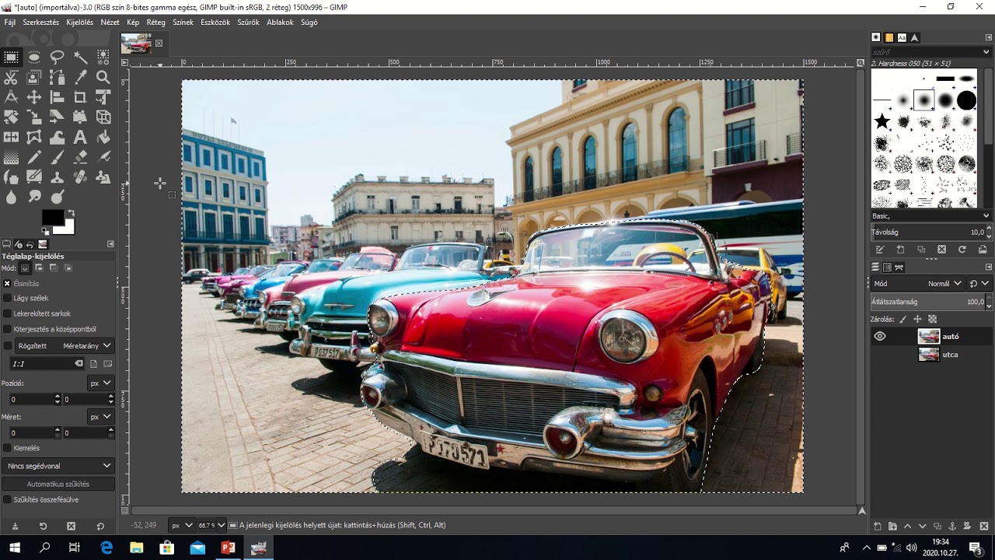Open the Fájl menu

(x=10, y=23)
